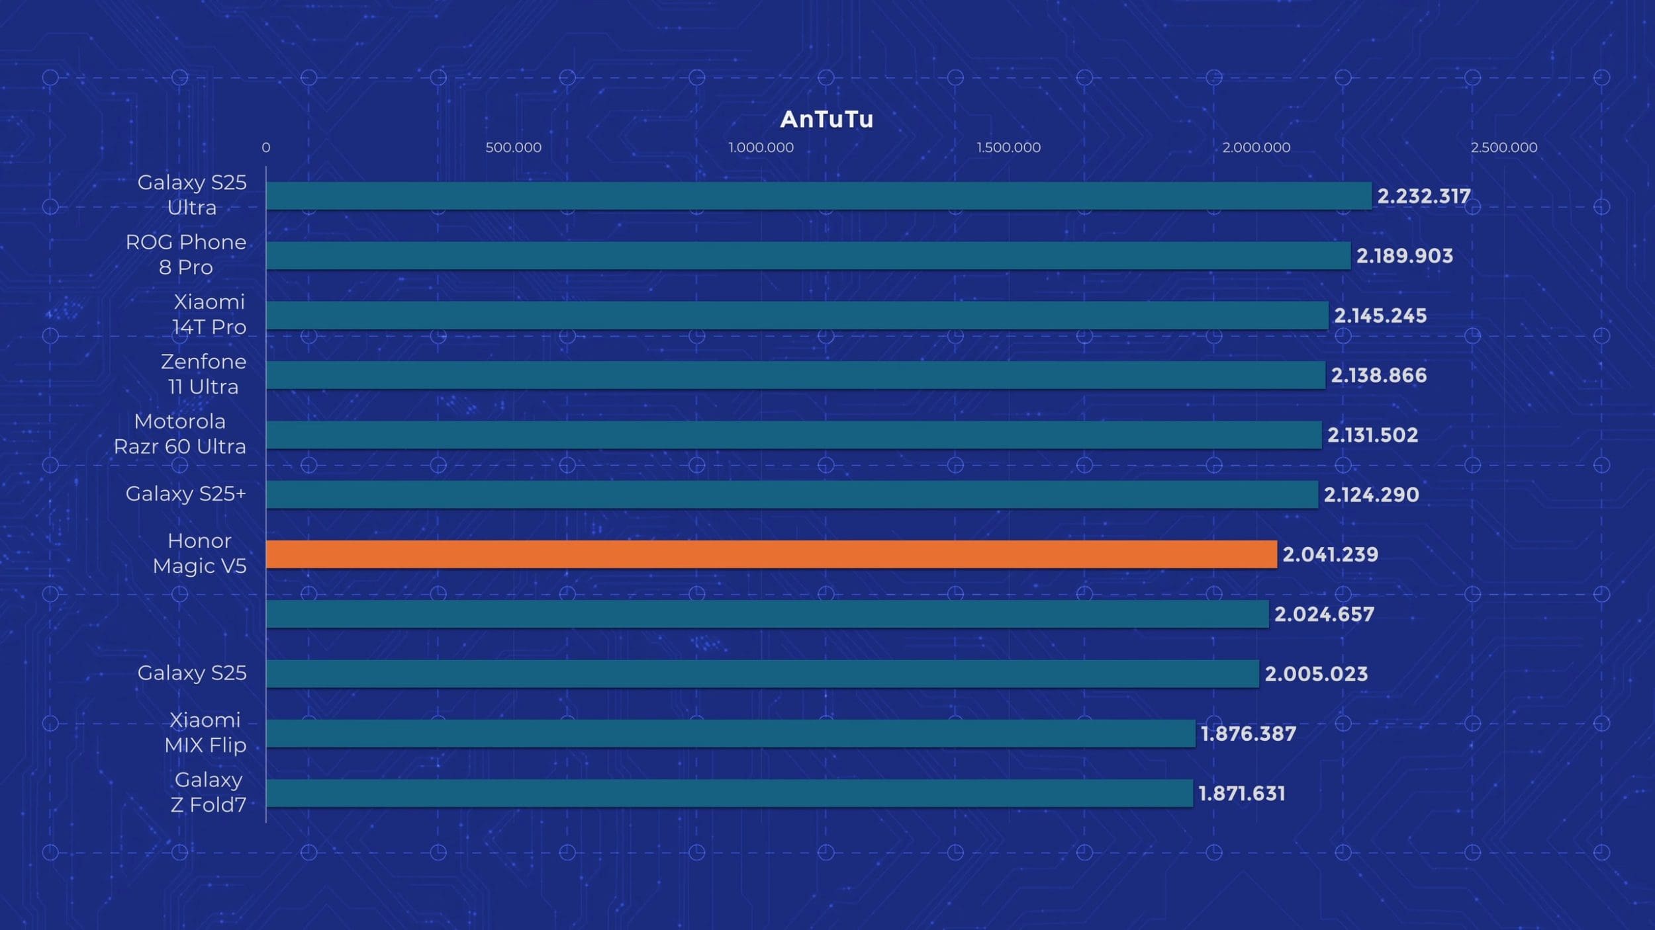Click the Xiaomi MIX Flip bar
Screen dimensions: 1655x930
[x=730, y=734]
